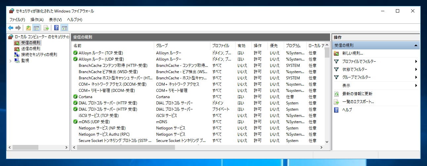
Task: Open the 表示(V) menu
Action: (55, 20)
